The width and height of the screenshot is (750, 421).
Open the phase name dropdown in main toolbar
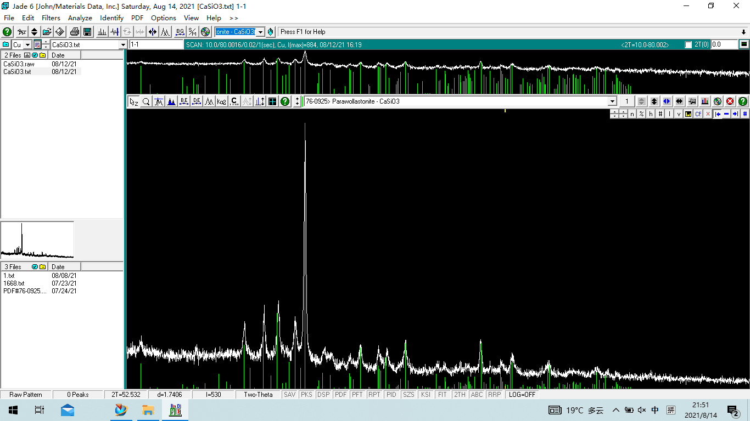tap(261, 32)
